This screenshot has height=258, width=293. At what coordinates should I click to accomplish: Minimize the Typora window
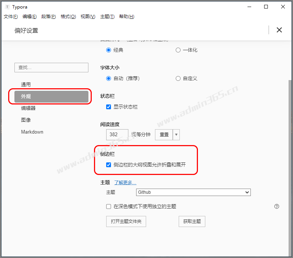click(x=249, y=7)
